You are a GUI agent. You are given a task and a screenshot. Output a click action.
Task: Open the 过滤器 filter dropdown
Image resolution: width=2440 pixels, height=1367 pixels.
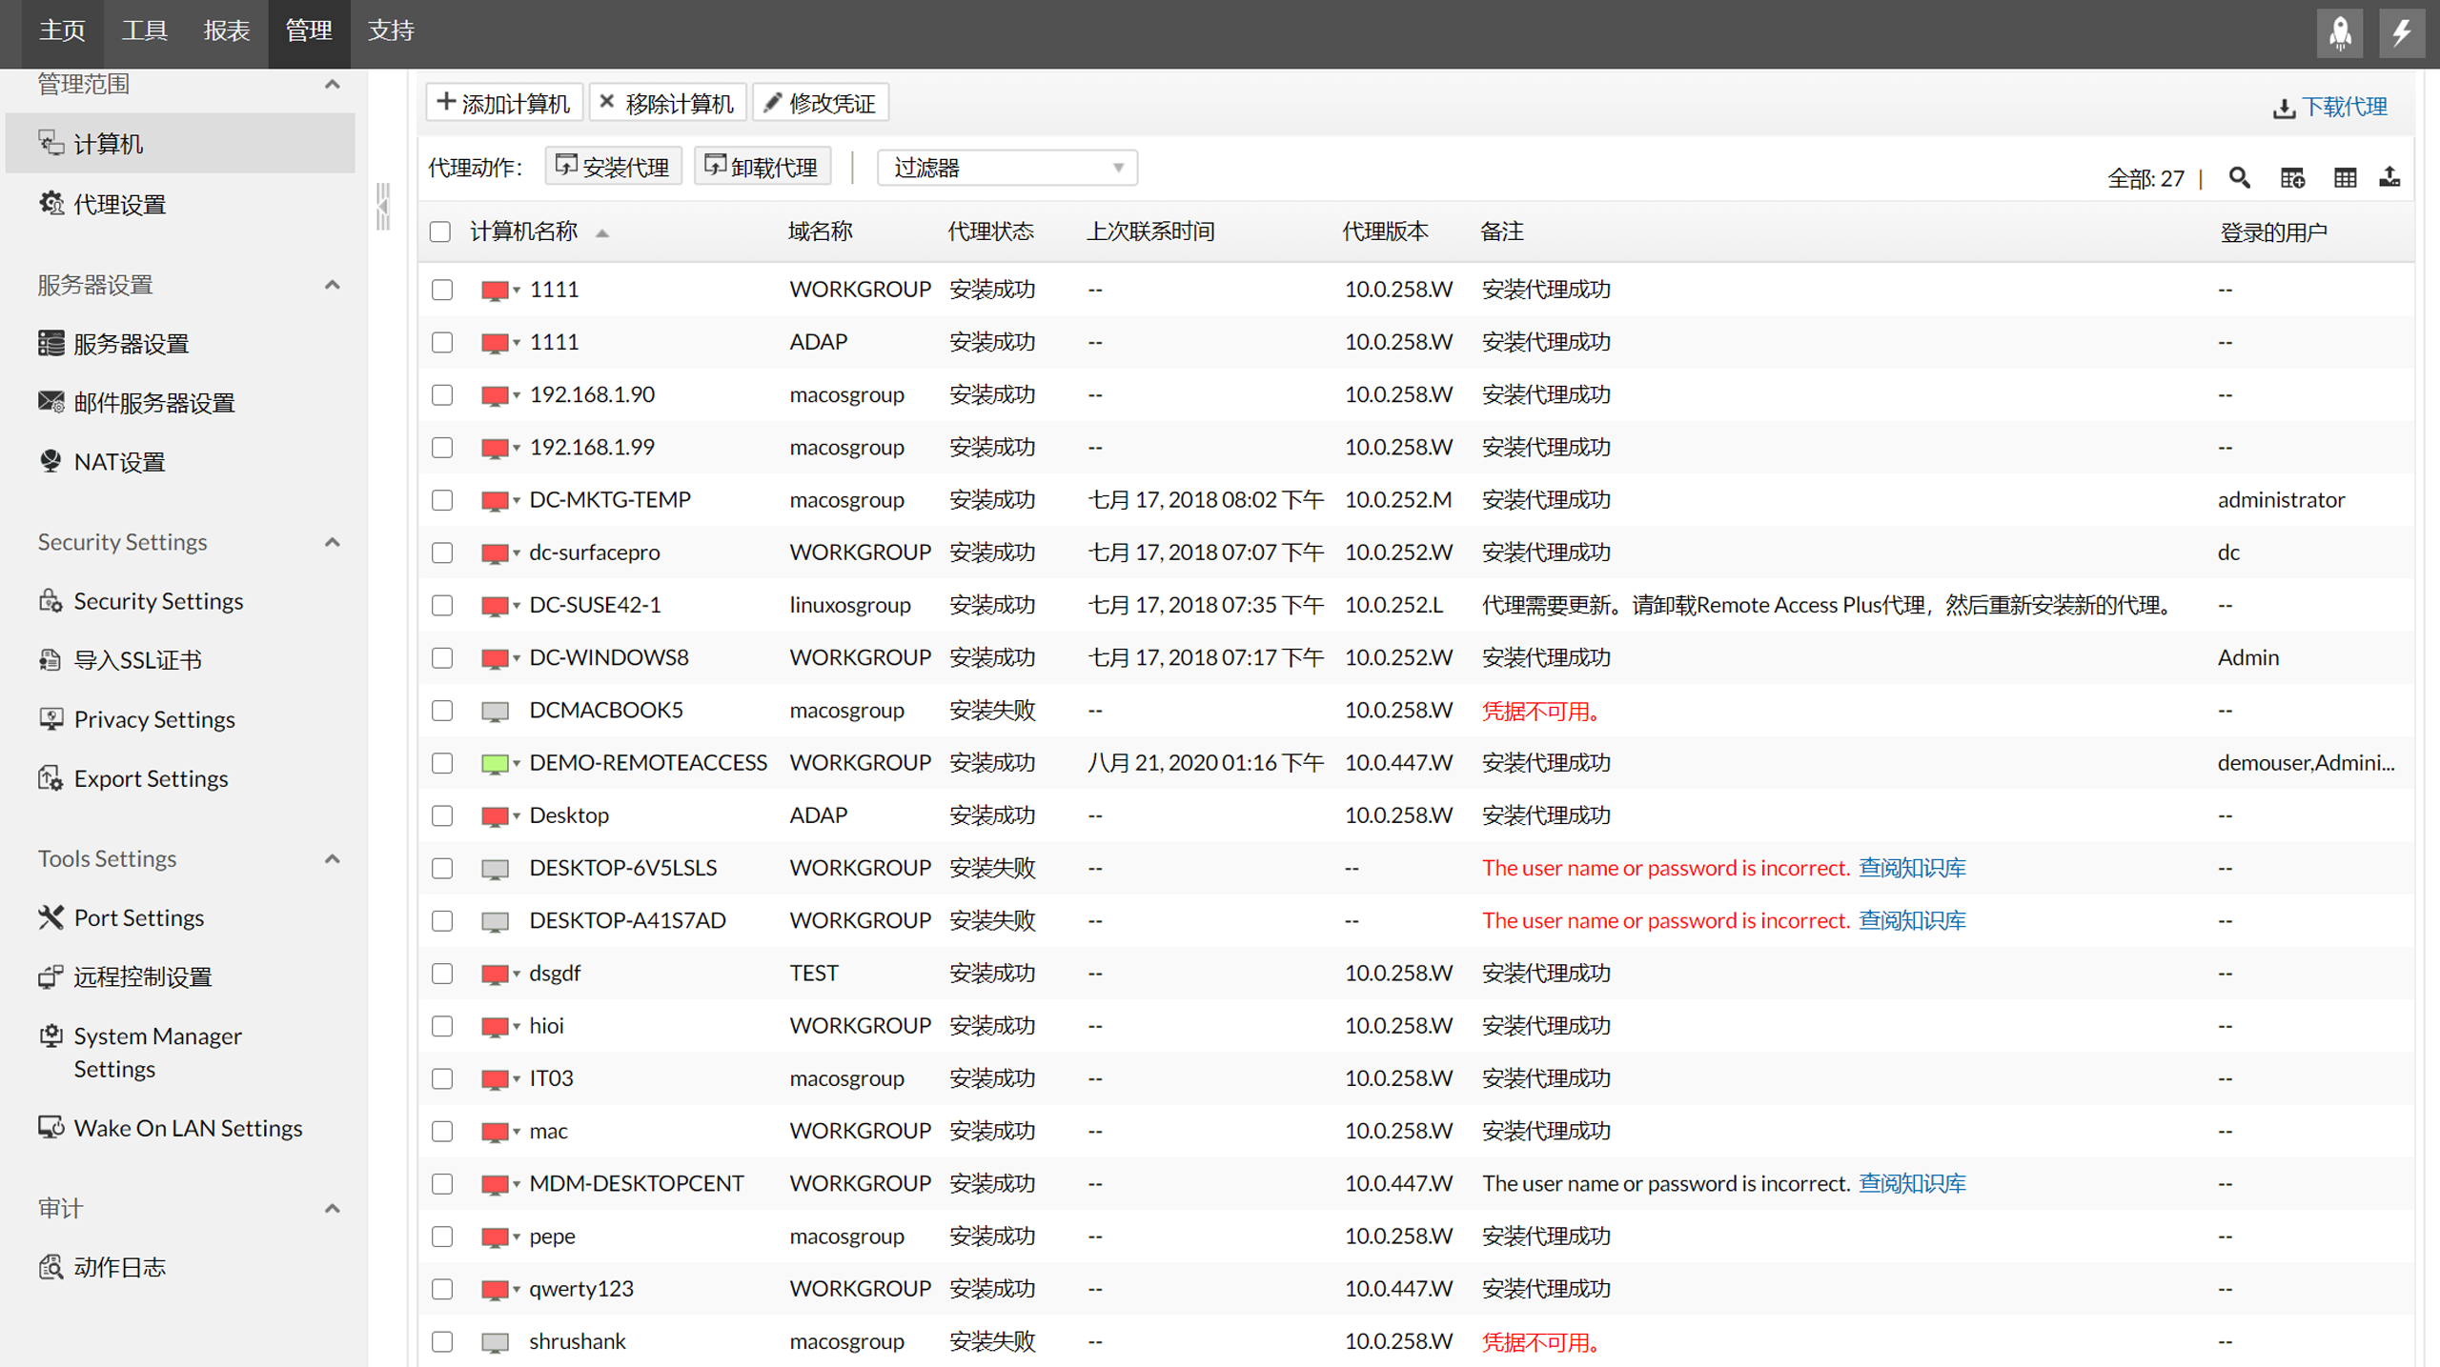[x=1006, y=169]
